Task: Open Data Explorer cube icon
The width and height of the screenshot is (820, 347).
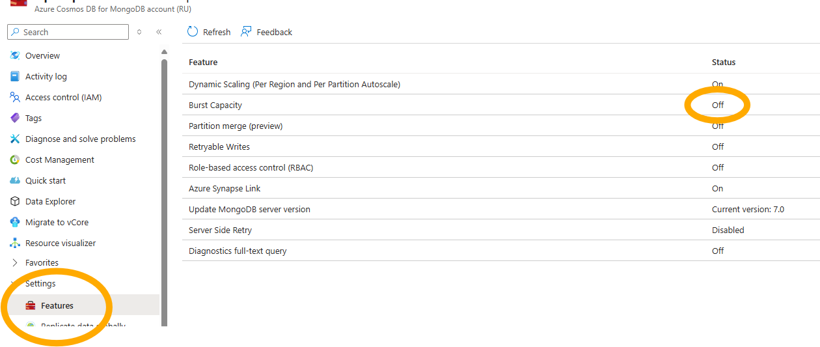Action: pyautogui.click(x=15, y=201)
